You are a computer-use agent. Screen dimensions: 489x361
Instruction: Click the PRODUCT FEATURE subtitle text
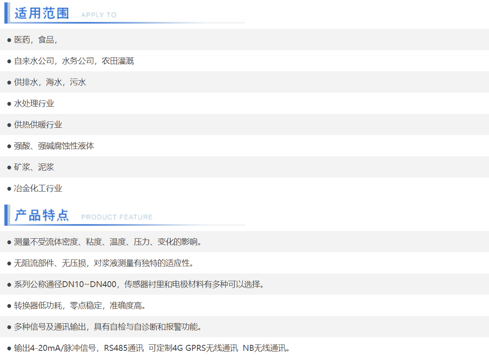point(117,217)
